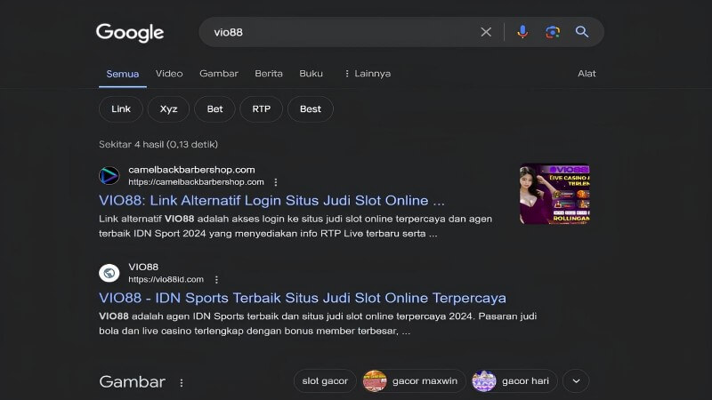The image size is (712, 400).
Task: Click the https://vio88id.com URL text
Action: pyautogui.click(x=166, y=279)
